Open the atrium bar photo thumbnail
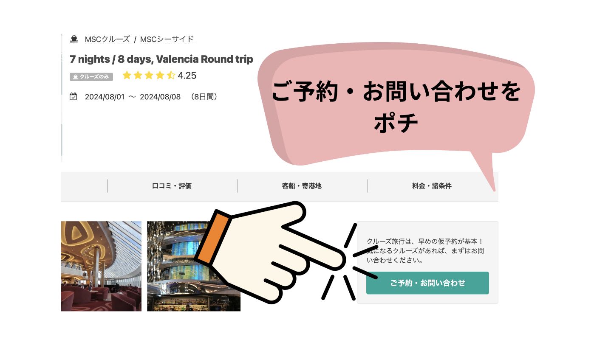Screen dimensions: 594x337 (x=194, y=266)
